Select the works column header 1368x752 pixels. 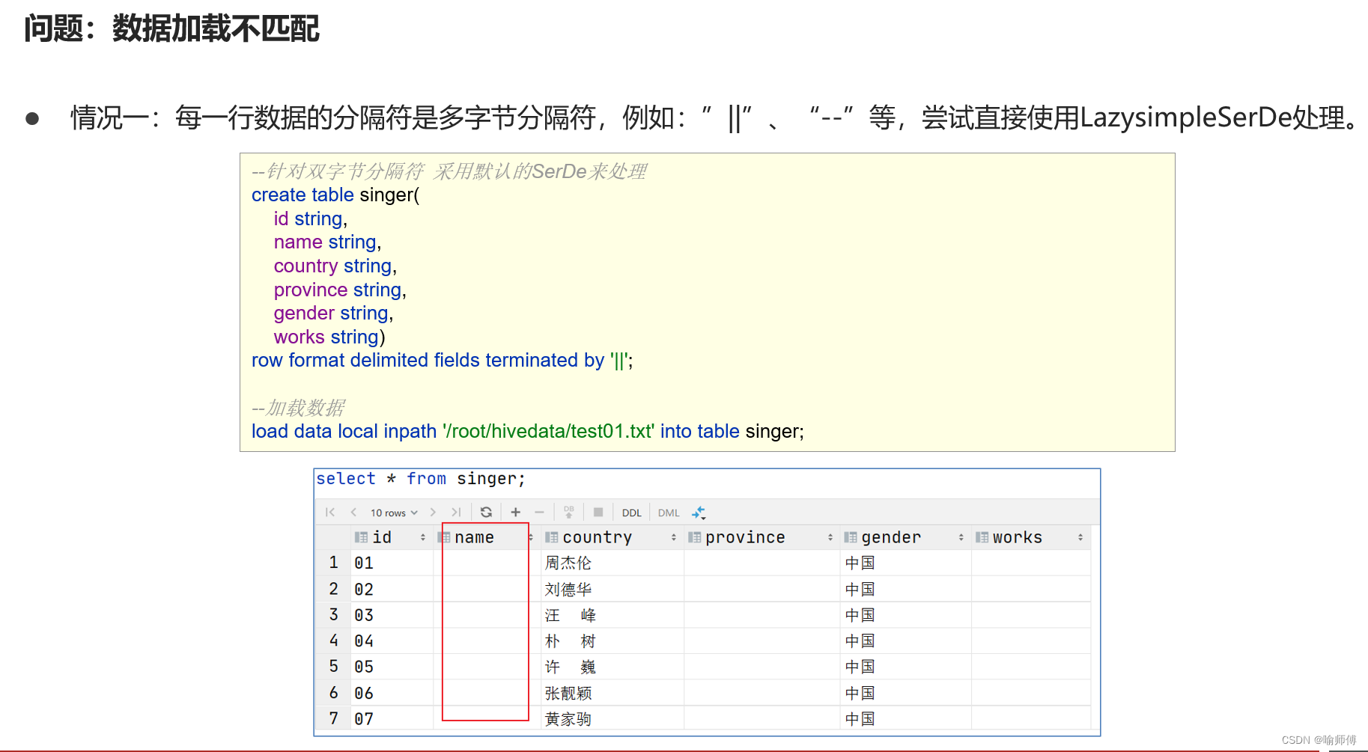point(1030,537)
